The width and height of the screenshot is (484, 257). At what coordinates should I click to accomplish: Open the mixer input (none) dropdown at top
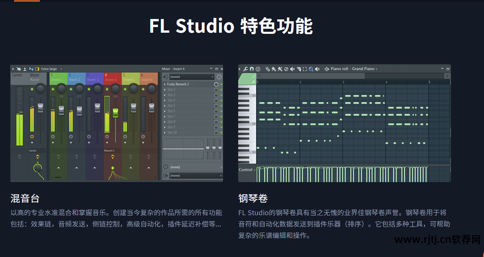192,77
